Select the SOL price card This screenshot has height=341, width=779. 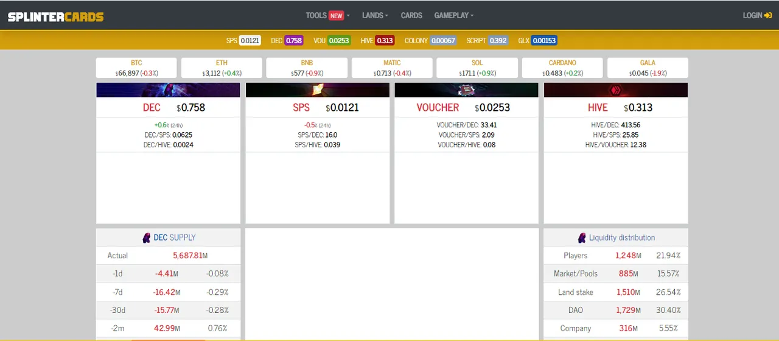(x=477, y=68)
